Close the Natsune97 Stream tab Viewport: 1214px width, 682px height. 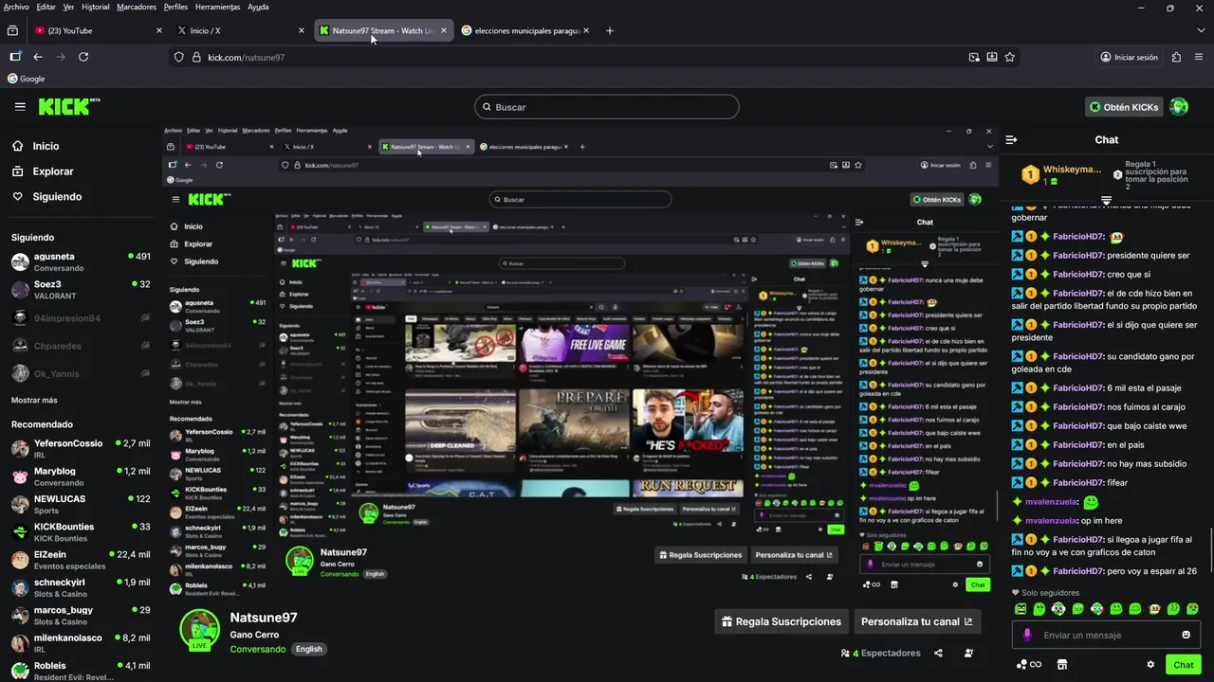click(444, 30)
